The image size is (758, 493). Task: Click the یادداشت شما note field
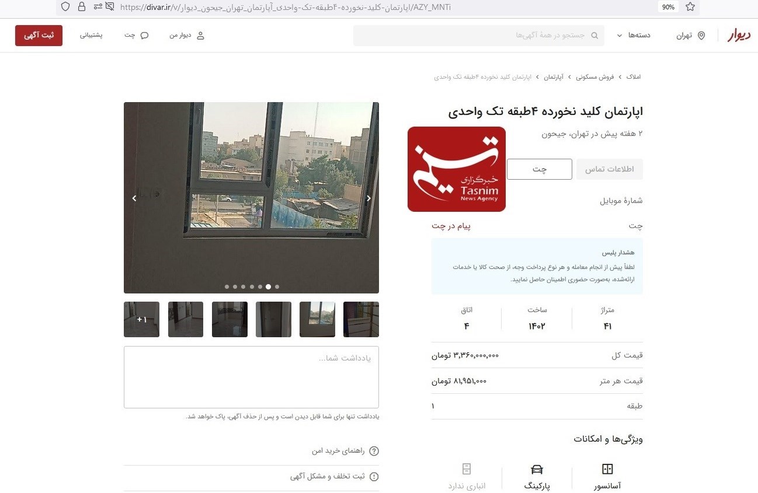[x=251, y=376]
